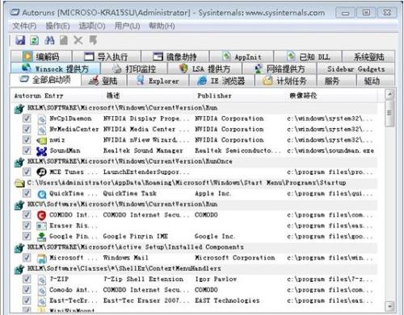Uncheck the nwiz entry

tap(27, 140)
